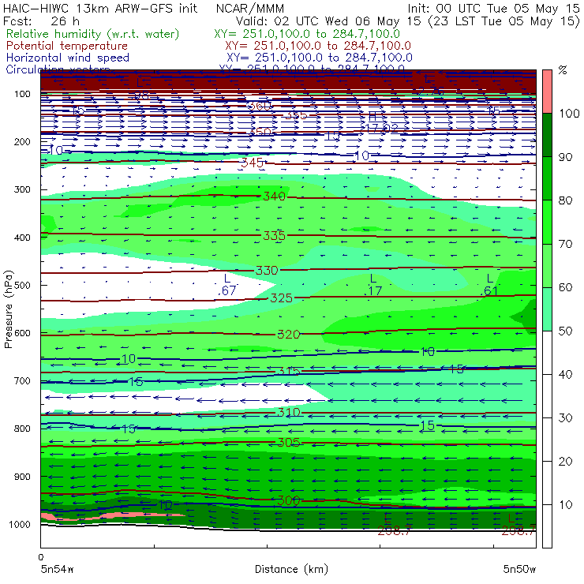Click the colorbar's '70' percent label
Viewport: 584px width, 584px height.
(x=565, y=244)
